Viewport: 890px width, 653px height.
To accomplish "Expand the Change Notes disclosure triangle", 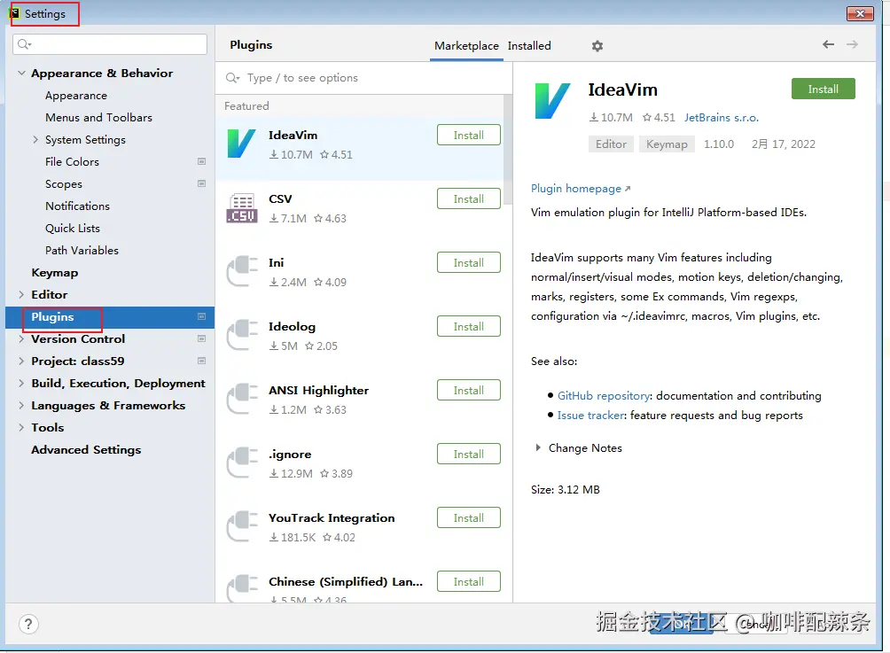I will coord(537,447).
